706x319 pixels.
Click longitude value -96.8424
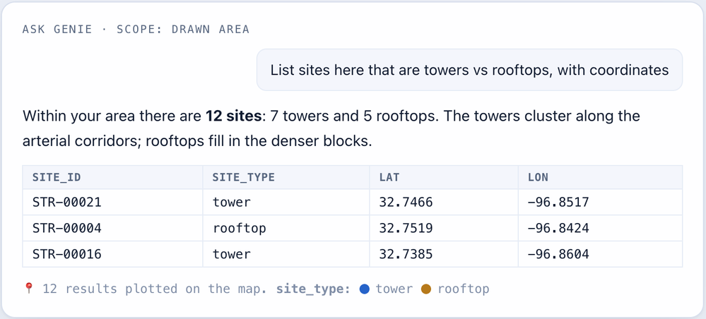[558, 228]
